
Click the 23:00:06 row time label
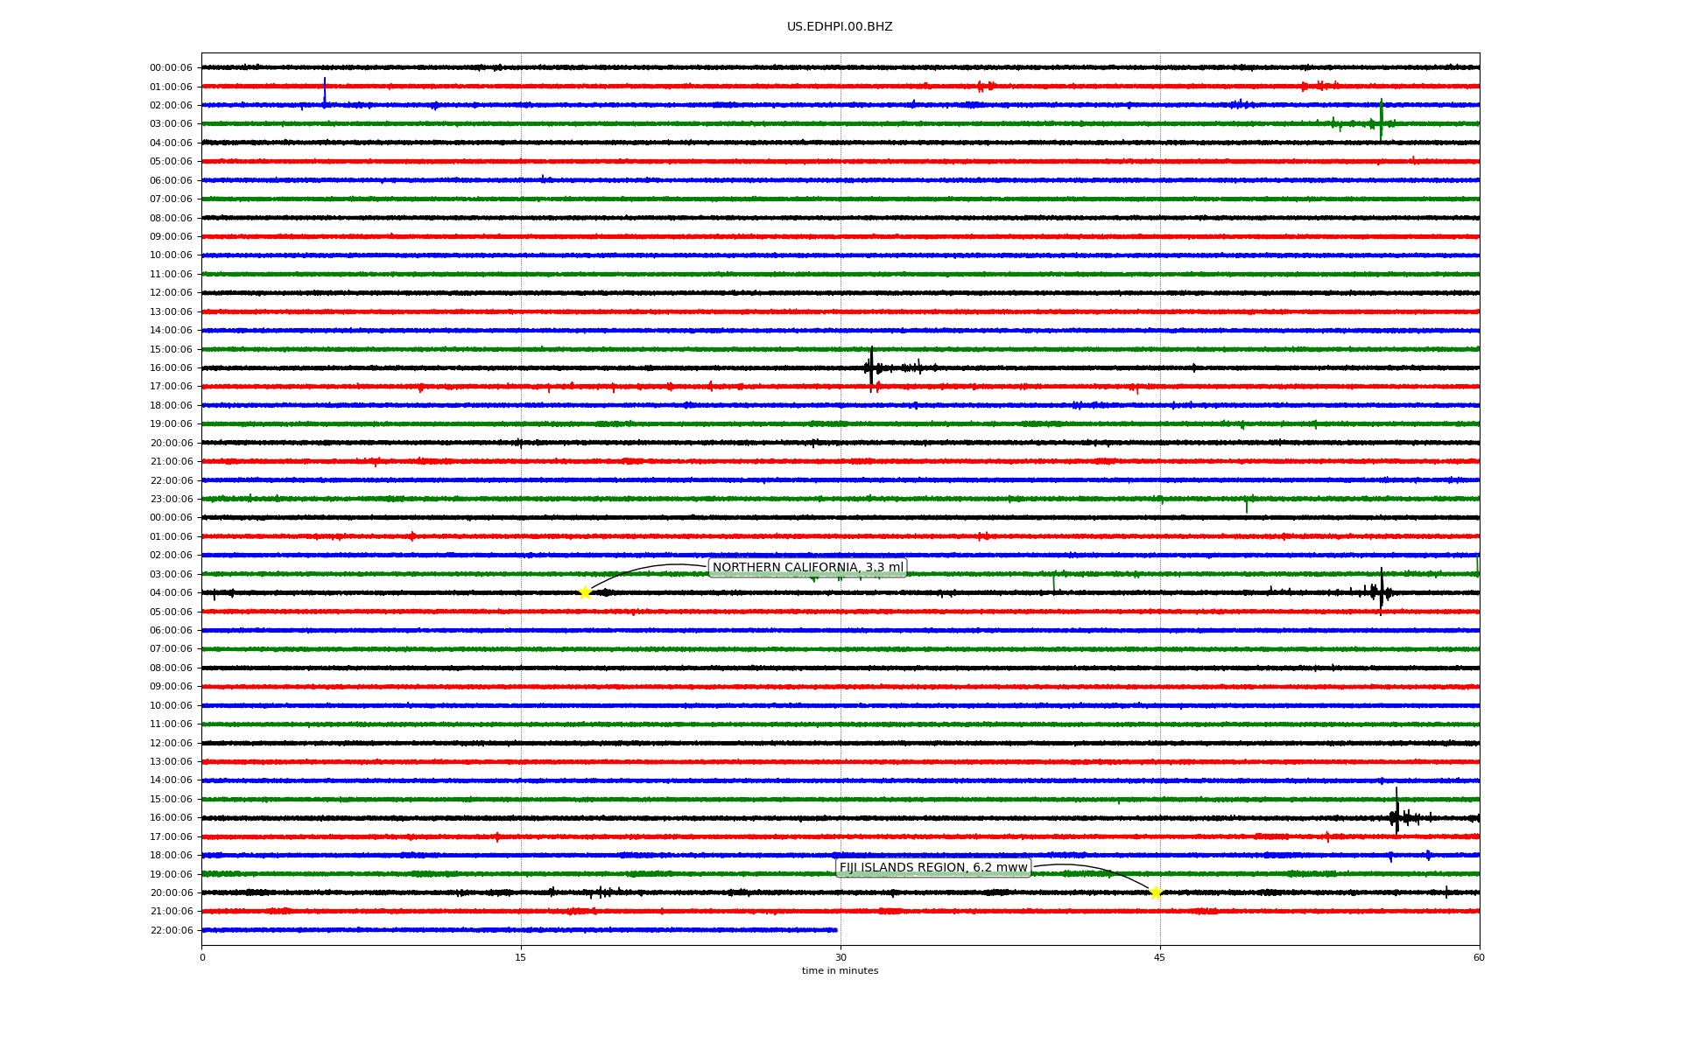pos(171,500)
